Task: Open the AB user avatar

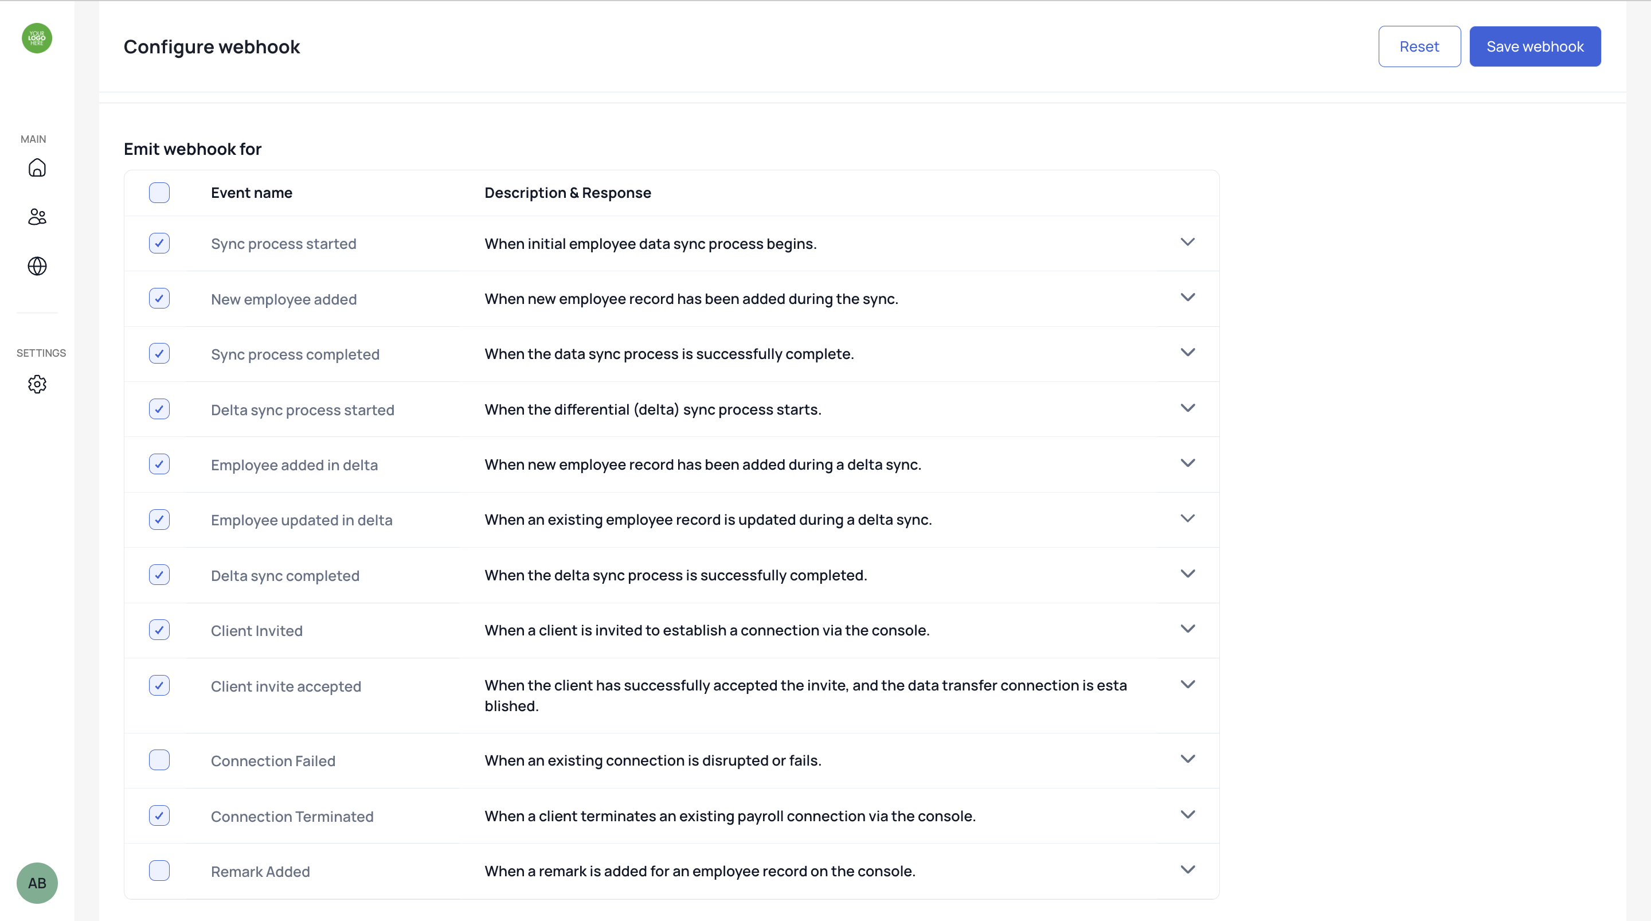Action: (37, 883)
